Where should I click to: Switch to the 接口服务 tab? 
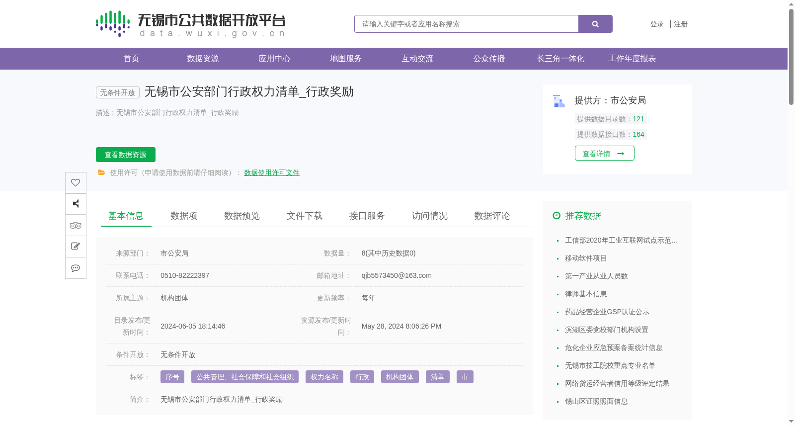(367, 216)
